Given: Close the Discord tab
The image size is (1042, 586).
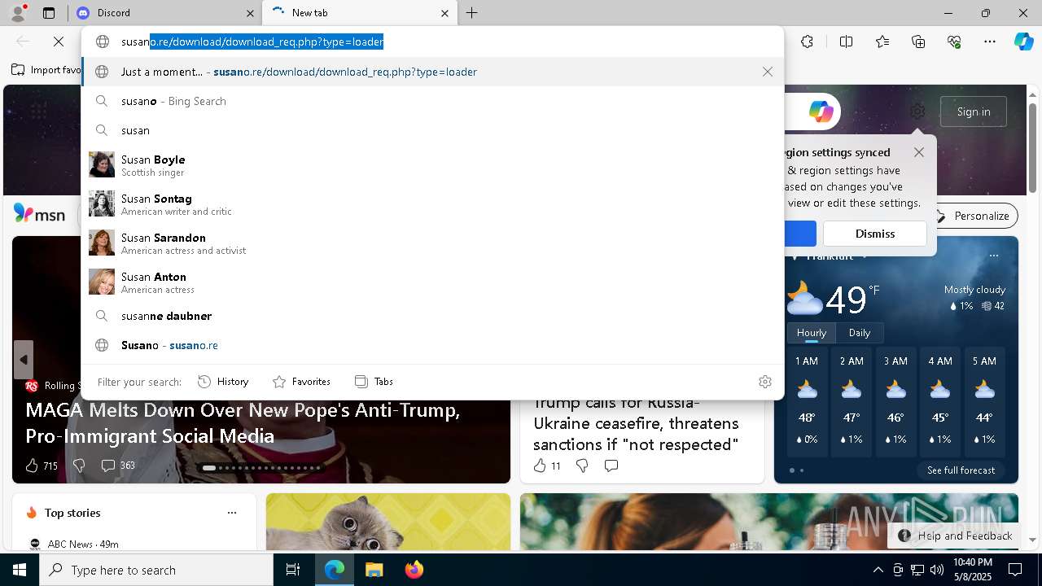Looking at the screenshot, I should click(250, 13).
